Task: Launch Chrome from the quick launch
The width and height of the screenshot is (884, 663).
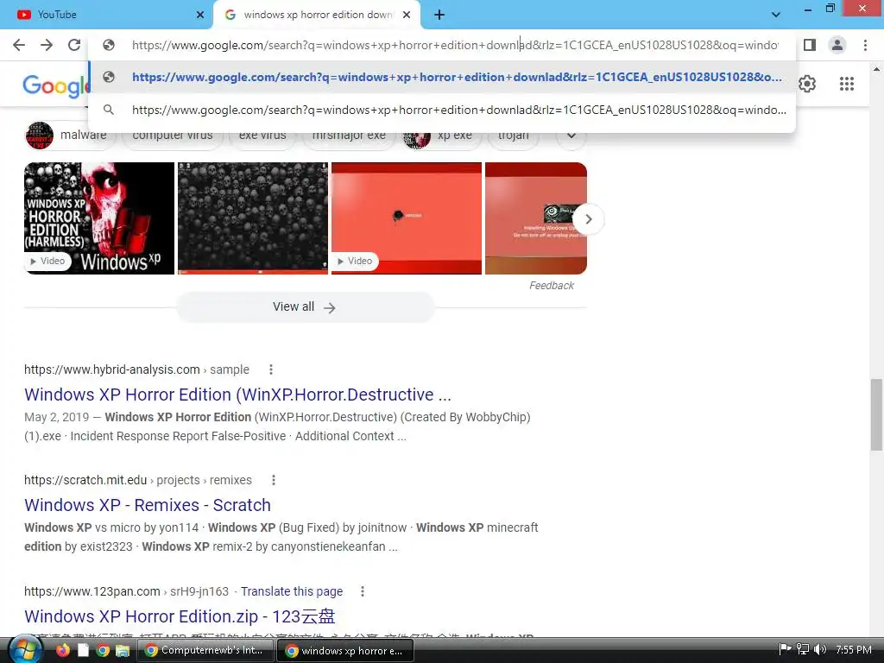Action: pos(103,650)
